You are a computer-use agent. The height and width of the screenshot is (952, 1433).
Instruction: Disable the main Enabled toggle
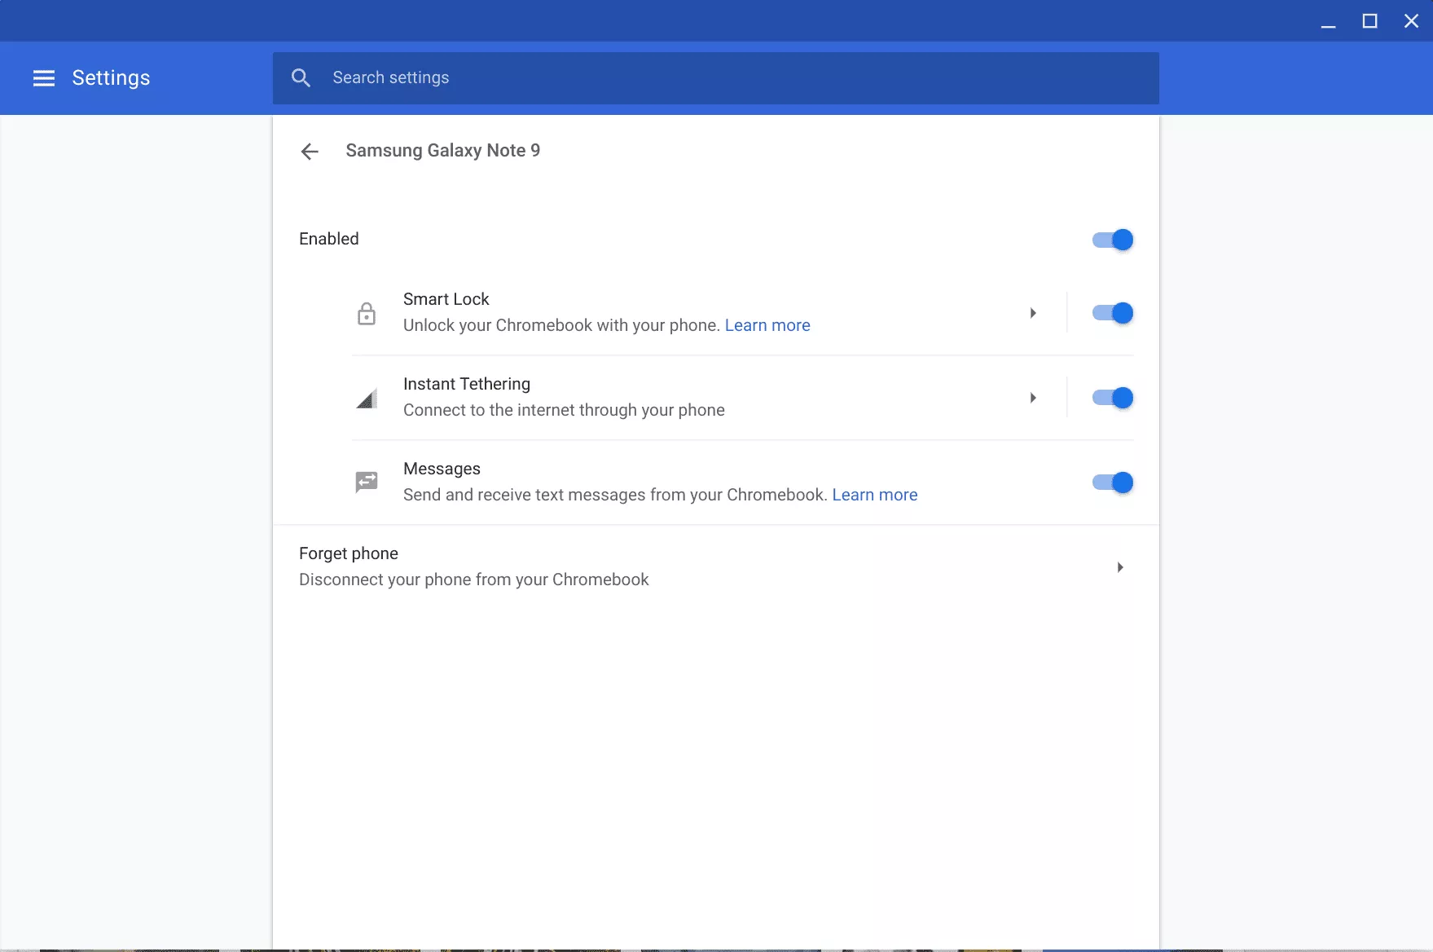pyautogui.click(x=1112, y=240)
